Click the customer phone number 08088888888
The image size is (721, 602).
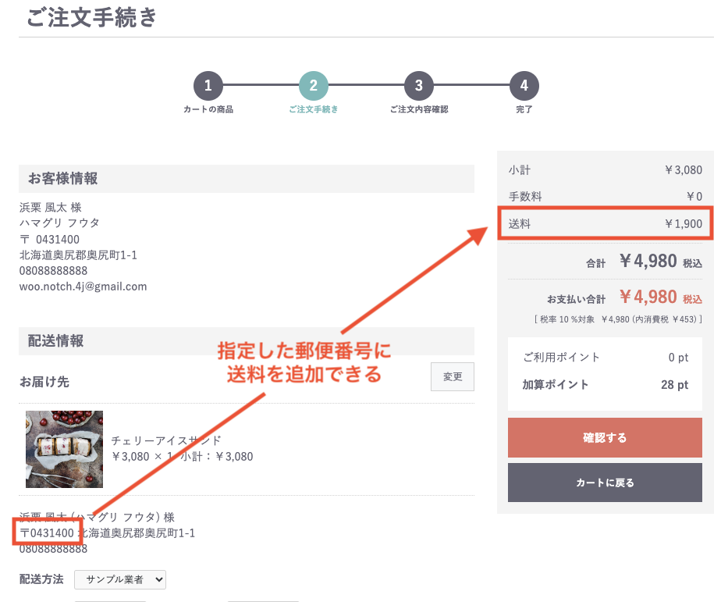point(53,271)
